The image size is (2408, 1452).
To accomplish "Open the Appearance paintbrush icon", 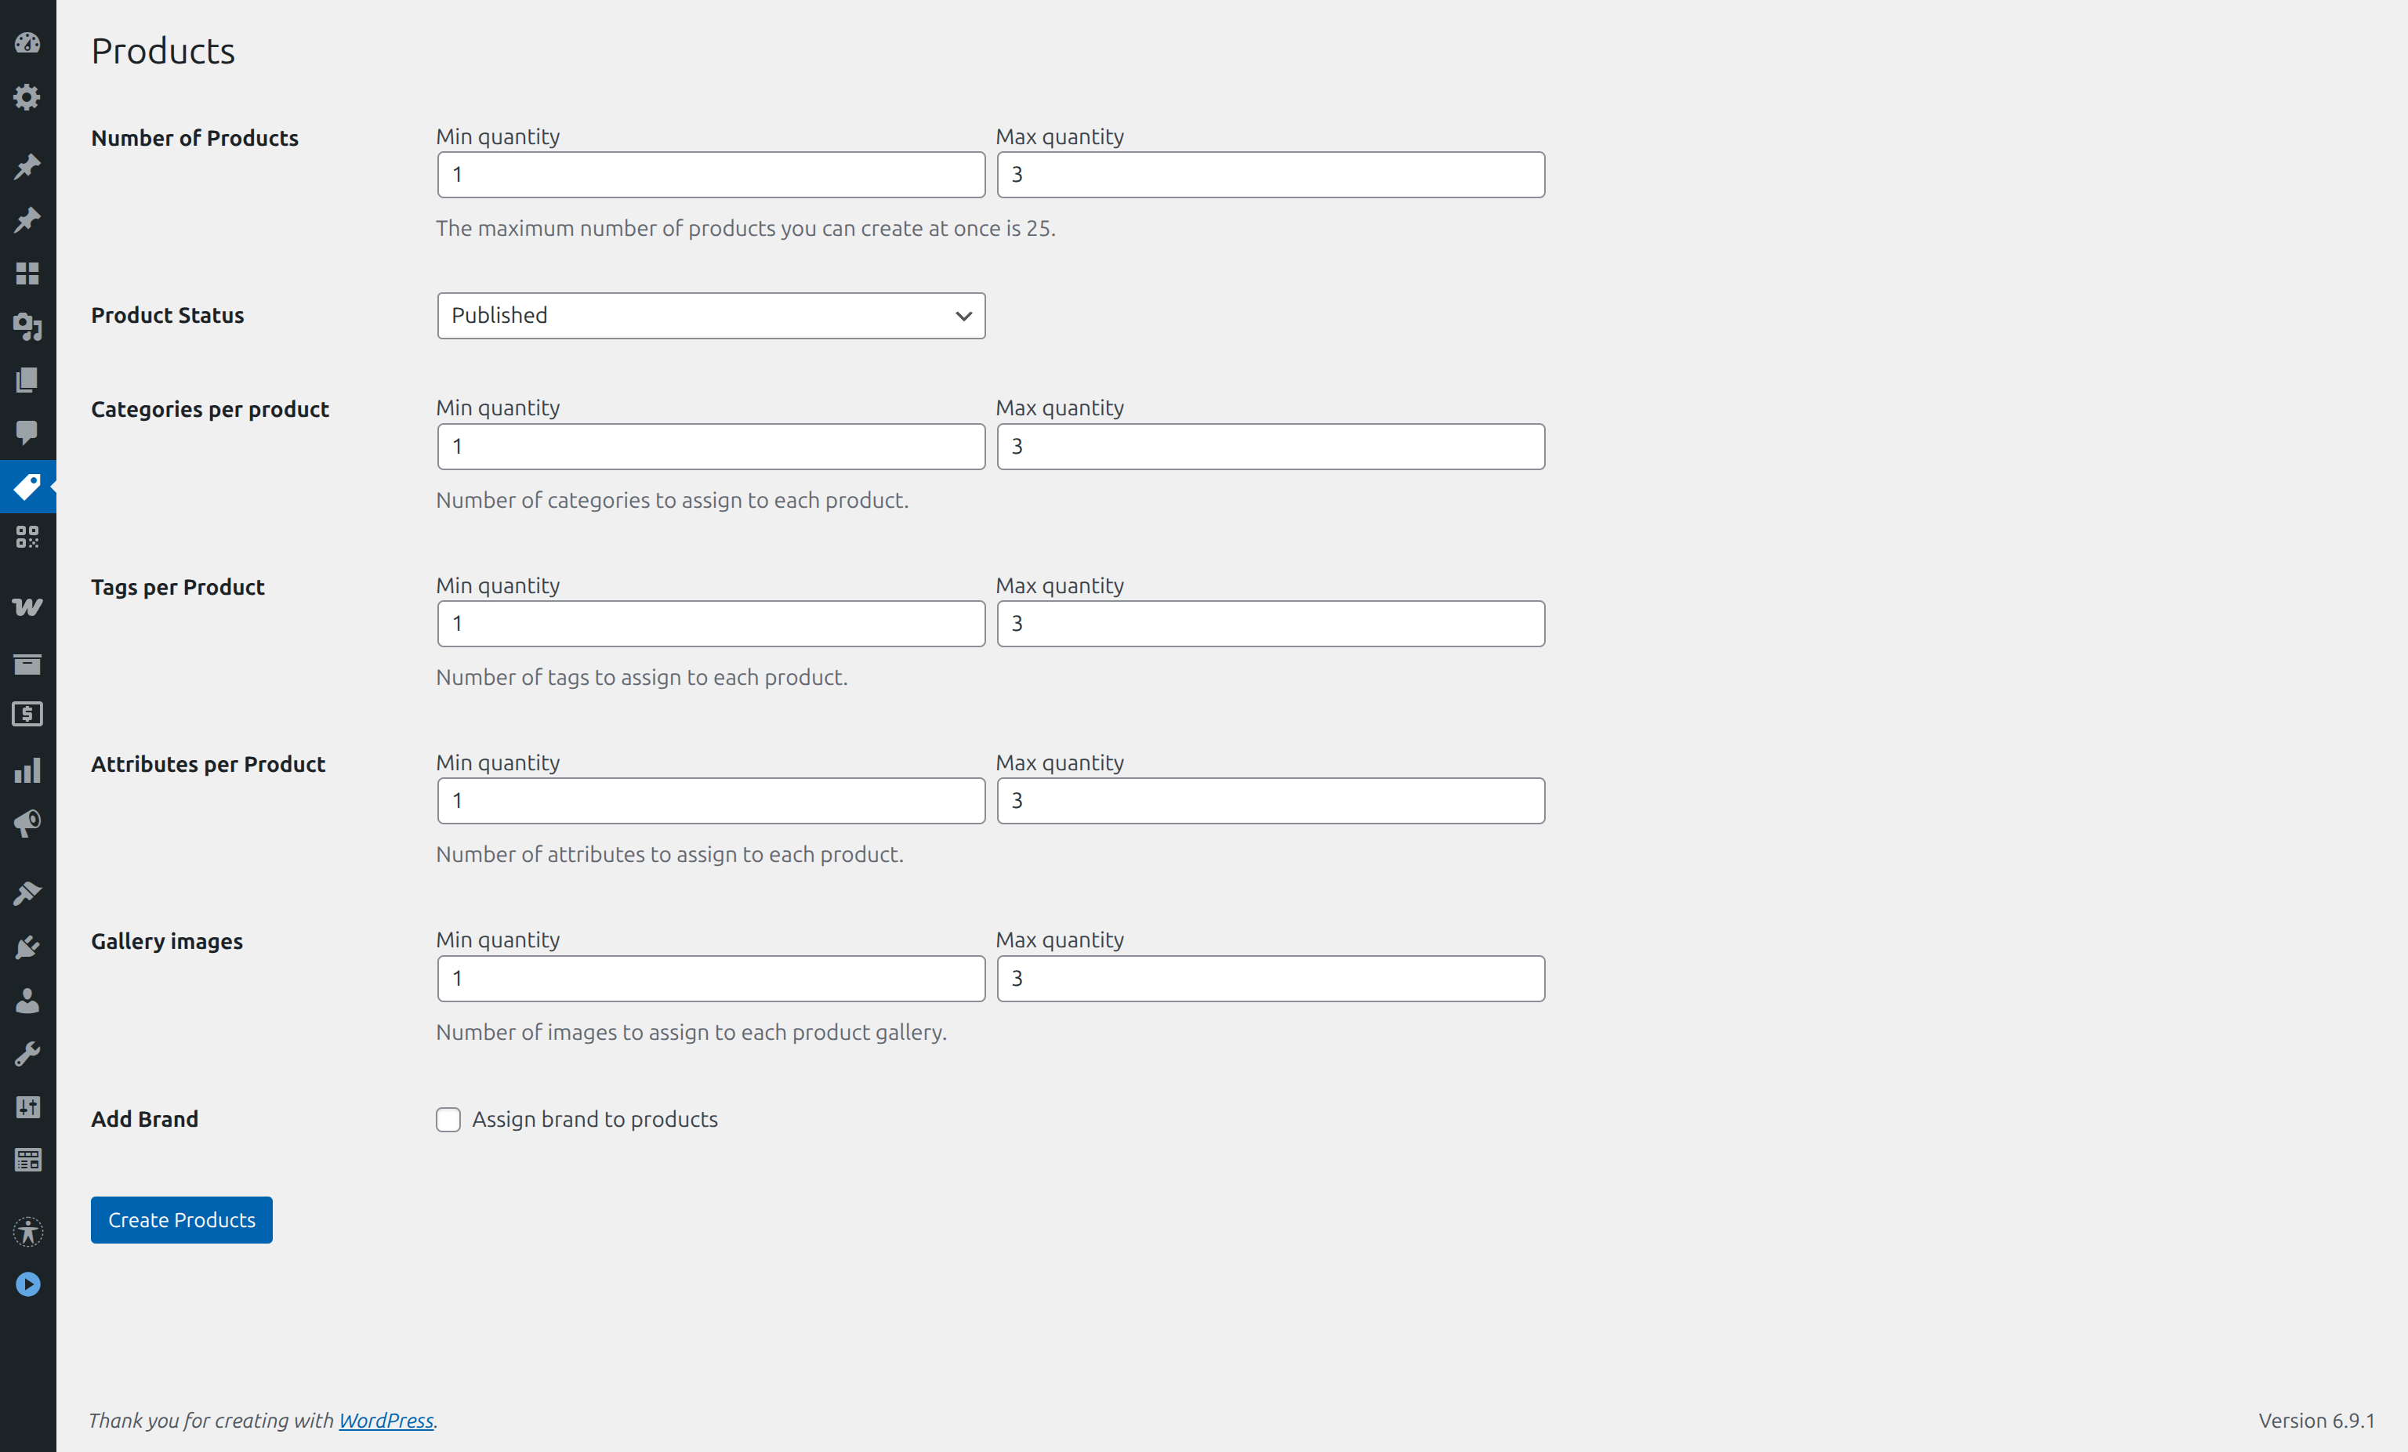I will pos(27,893).
